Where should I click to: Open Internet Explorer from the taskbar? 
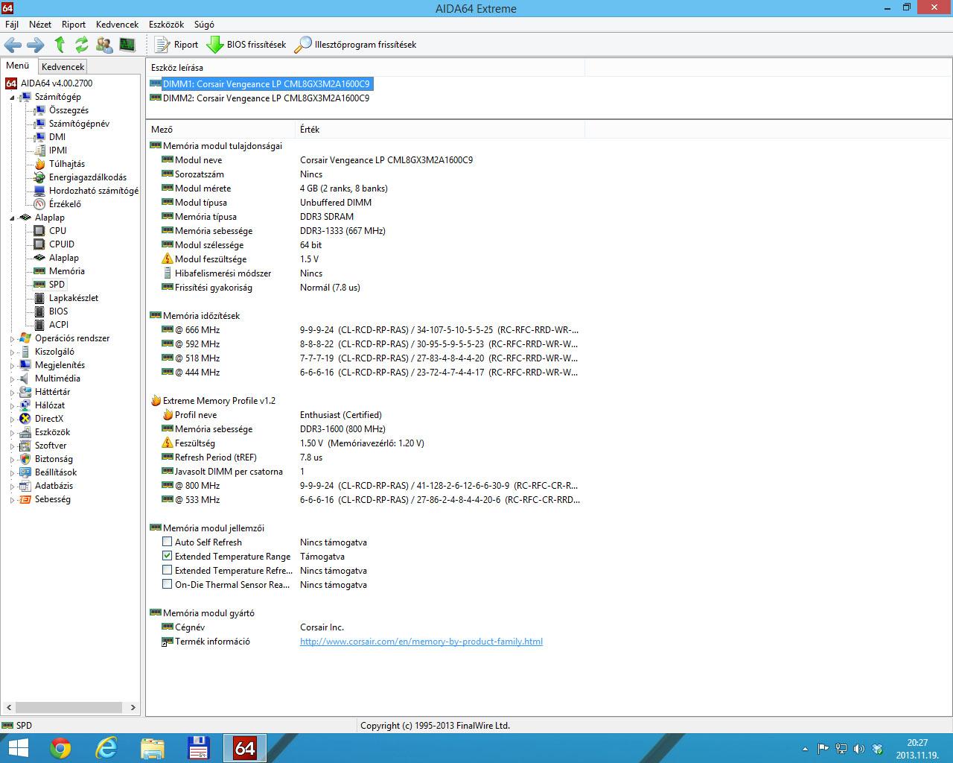tap(106, 748)
